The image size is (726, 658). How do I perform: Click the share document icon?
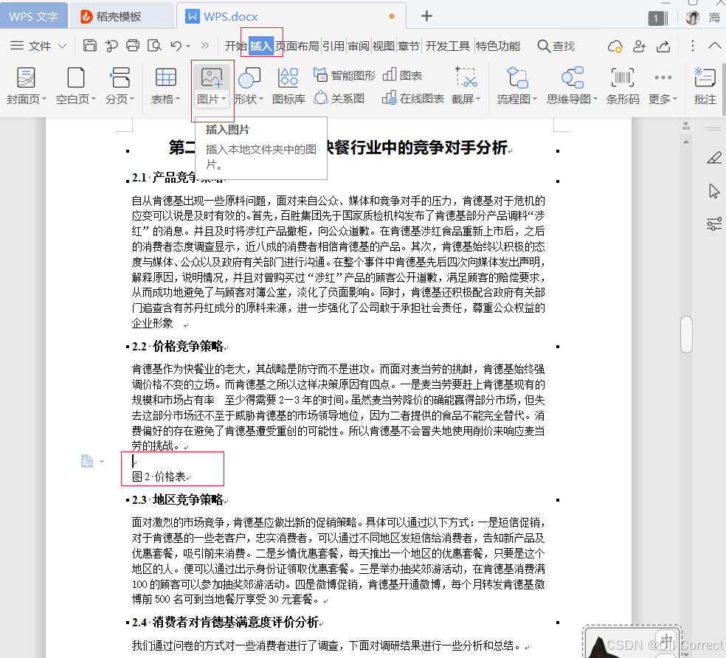(663, 46)
